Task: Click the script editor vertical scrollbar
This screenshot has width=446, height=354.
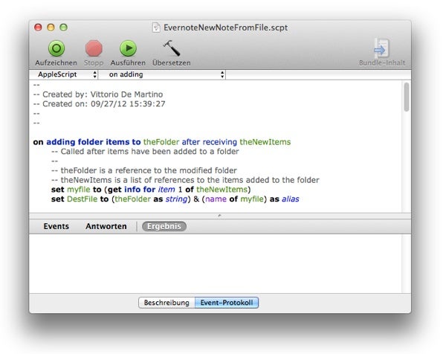Action: coord(407,97)
